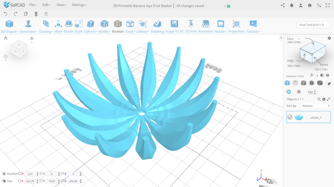Delete with the trash bin icon

coord(36,14)
